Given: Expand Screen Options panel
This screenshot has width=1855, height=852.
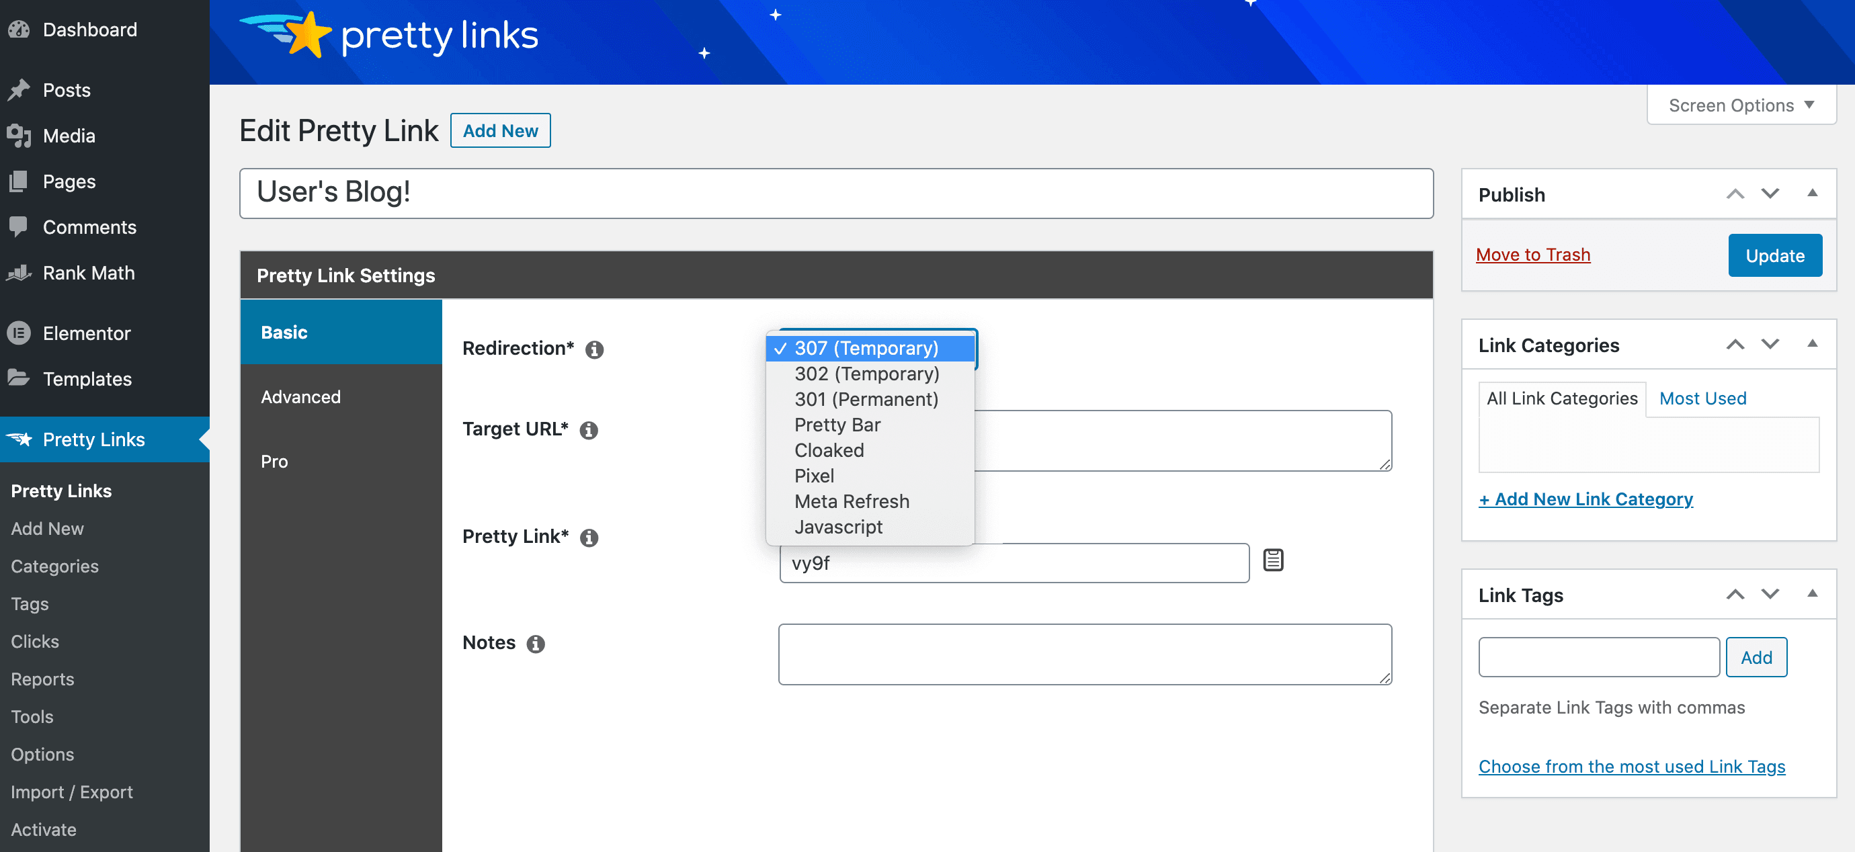Looking at the screenshot, I should pyautogui.click(x=1741, y=105).
